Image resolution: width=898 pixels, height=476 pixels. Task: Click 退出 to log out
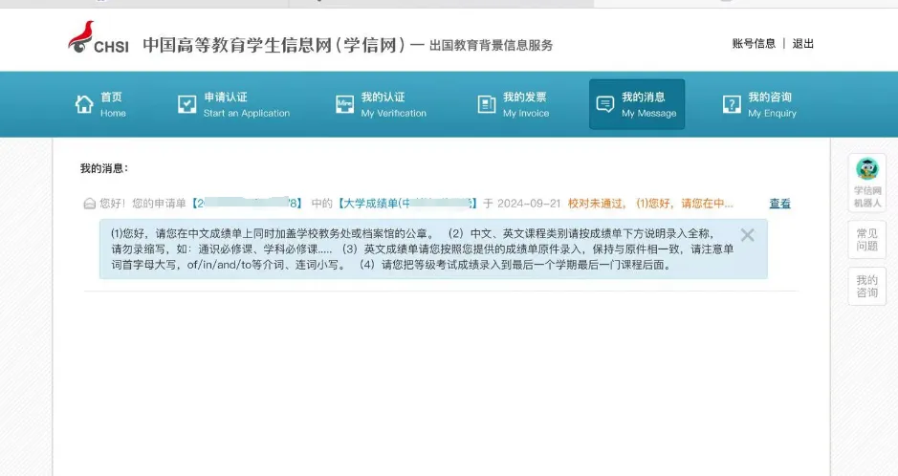803,43
